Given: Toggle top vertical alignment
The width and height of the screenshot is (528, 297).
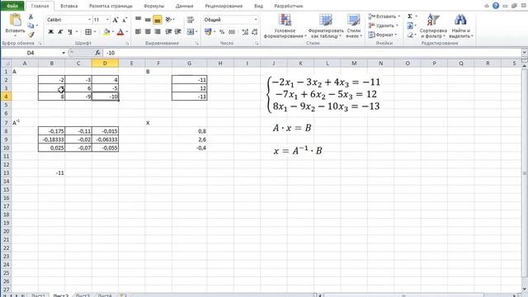Looking at the screenshot, I should pos(138,20).
